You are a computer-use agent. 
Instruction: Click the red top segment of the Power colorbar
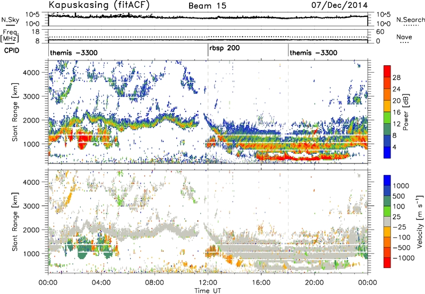pos(387,72)
